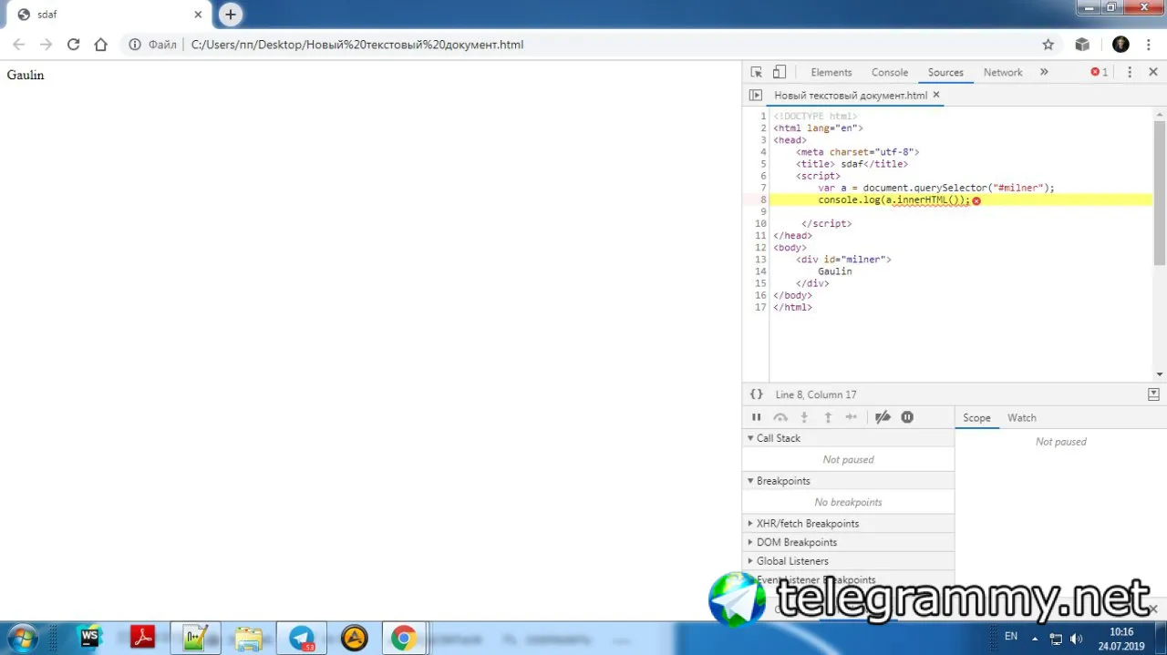
Task: Click the EN language indicator
Action: (1010, 636)
